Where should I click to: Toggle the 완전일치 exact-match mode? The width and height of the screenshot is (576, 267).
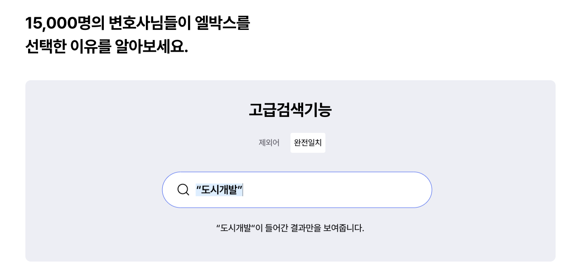pos(308,142)
